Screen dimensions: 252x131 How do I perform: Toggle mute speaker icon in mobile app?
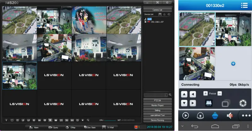(230, 116)
